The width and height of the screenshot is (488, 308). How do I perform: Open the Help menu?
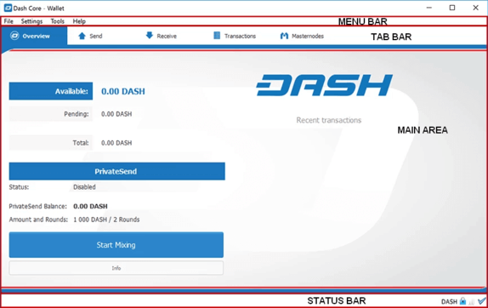(x=79, y=21)
